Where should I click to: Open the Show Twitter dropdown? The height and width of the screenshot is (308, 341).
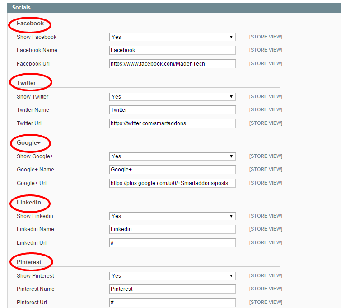pos(172,97)
